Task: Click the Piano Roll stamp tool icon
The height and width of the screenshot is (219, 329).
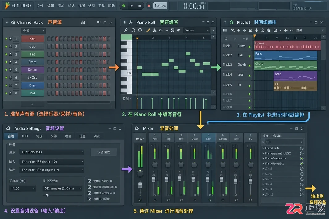Action: (155, 31)
